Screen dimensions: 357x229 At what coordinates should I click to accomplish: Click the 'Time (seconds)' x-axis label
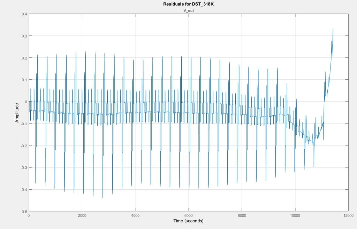pos(188,221)
